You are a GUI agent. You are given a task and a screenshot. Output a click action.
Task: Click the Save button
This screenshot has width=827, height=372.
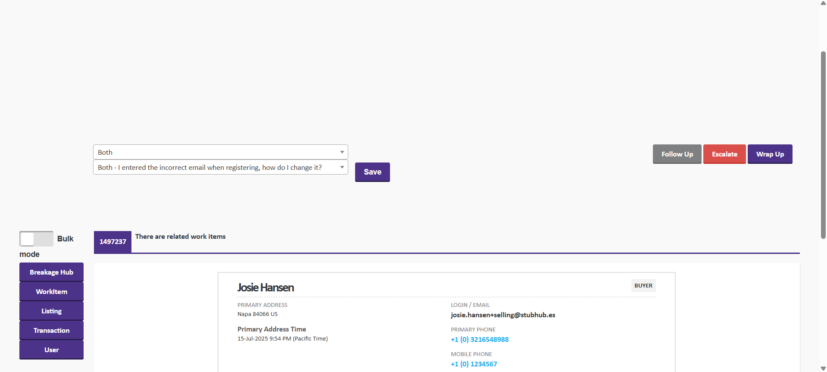(372, 172)
